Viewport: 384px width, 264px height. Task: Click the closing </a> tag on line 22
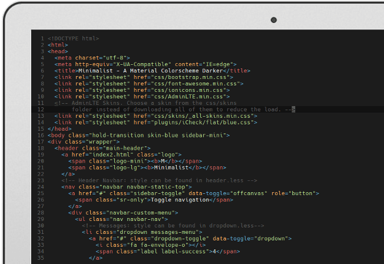tap(68, 174)
